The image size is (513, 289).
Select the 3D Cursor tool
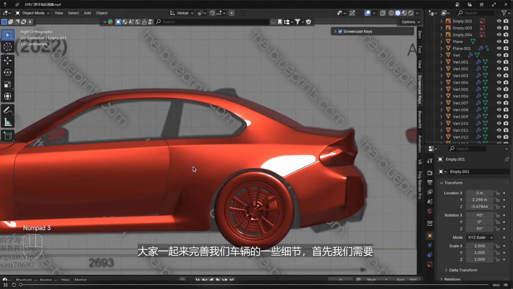(8, 47)
